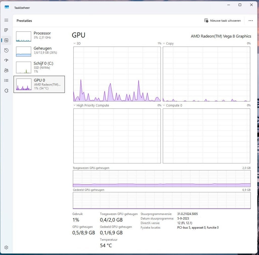Click the Geheugen mini graph thumbnail
Viewport: 259px width, 255px height.
24,51
